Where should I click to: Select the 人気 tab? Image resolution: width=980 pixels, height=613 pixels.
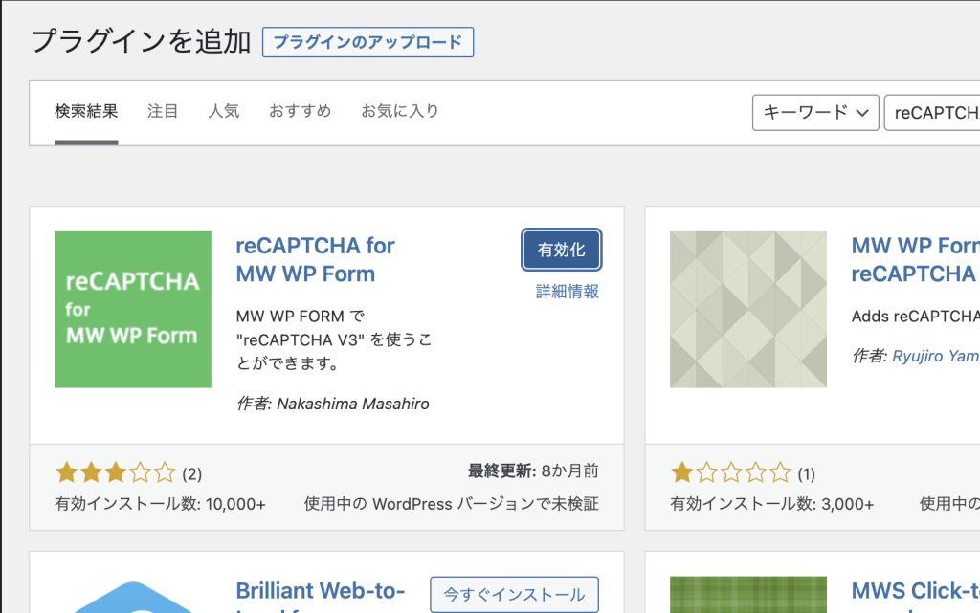tap(224, 111)
